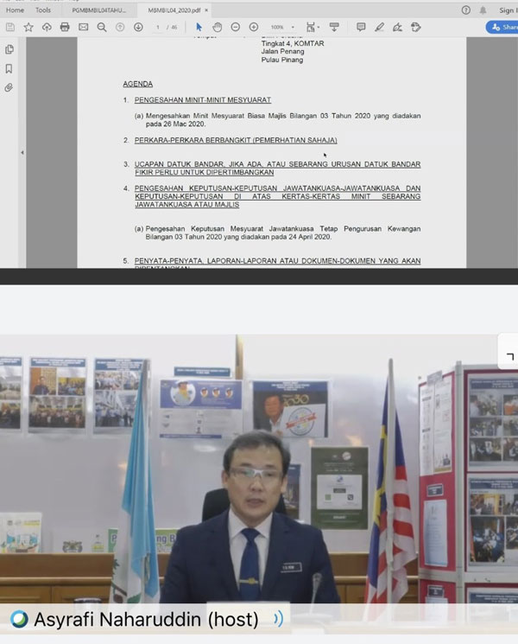Click the host avatar circle icon
The height and width of the screenshot is (644, 518).
[x=19, y=619]
